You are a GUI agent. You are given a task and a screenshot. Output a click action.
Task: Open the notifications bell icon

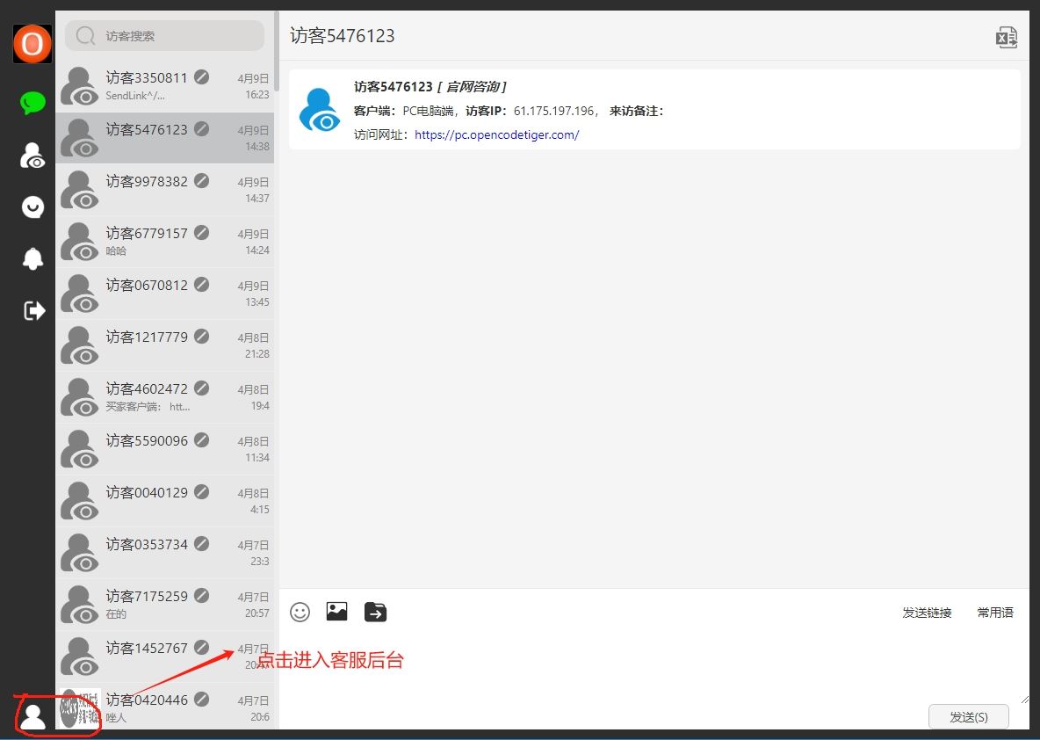click(32, 258)
